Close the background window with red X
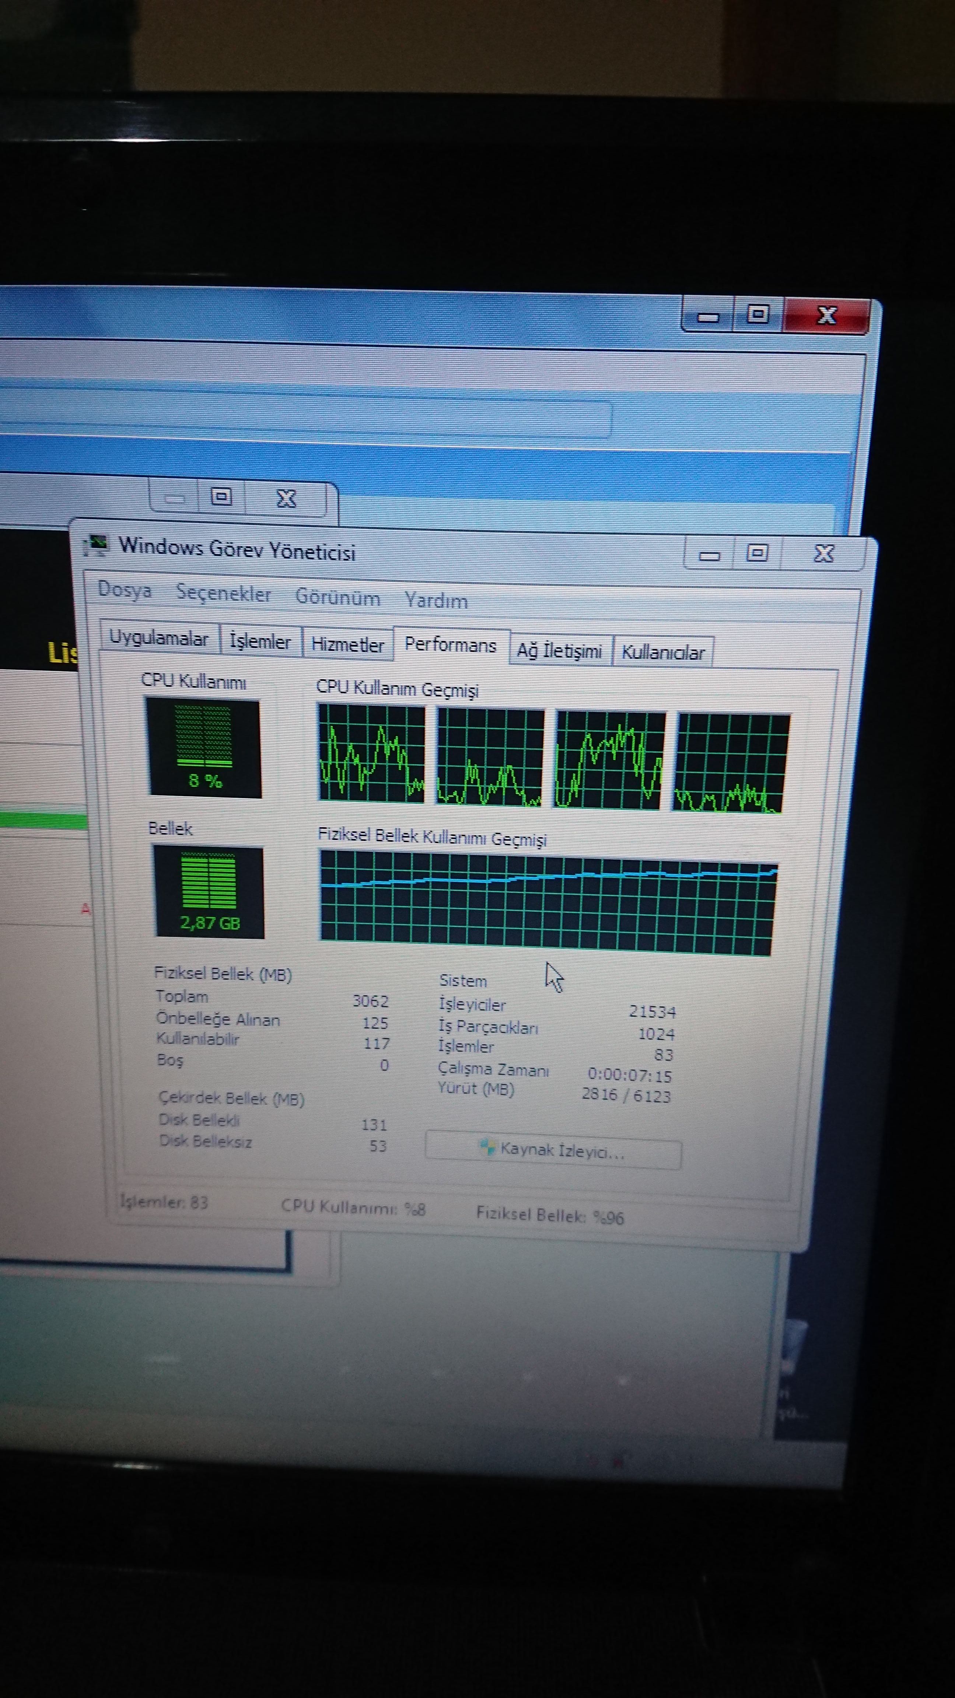The height and width of the screenshot is (1698, 955). [826, 315]
